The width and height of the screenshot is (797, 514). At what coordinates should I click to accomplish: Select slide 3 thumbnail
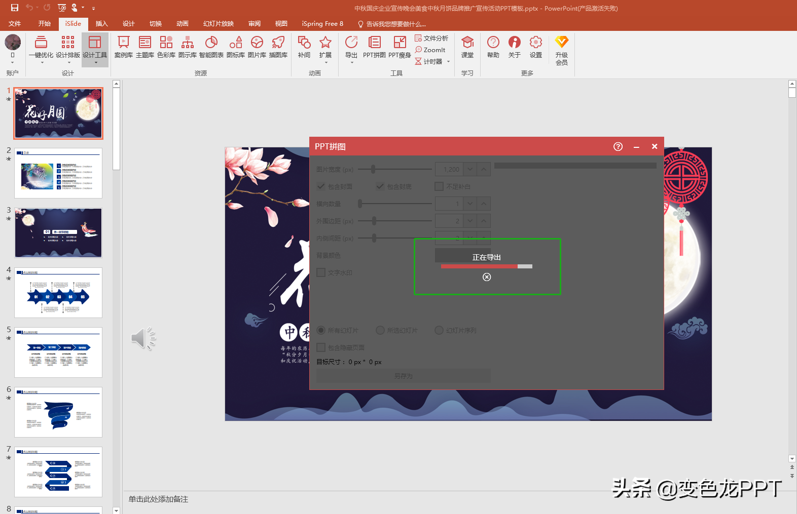point(58,232)
